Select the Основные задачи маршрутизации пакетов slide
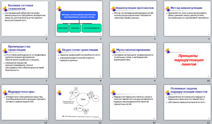Image resolution: width=212 pixels, height=124 pixels. click(x=187, y=102)
